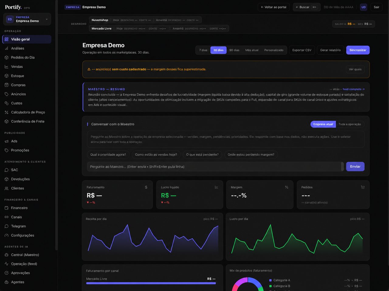Select the 7 dias period
Screen dimensions: 389x291
[x=203, y=50]
